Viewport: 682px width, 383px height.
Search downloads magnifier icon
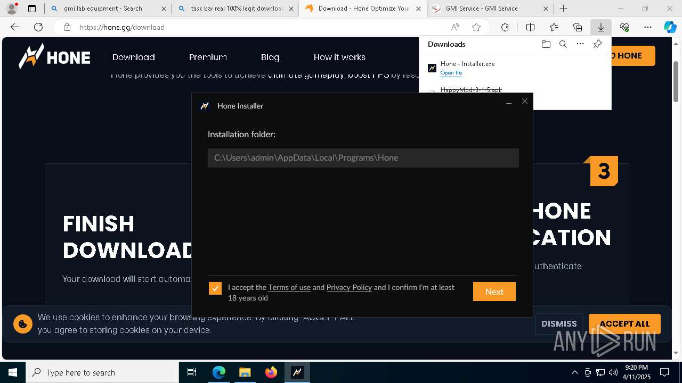[x=563, y=44]
